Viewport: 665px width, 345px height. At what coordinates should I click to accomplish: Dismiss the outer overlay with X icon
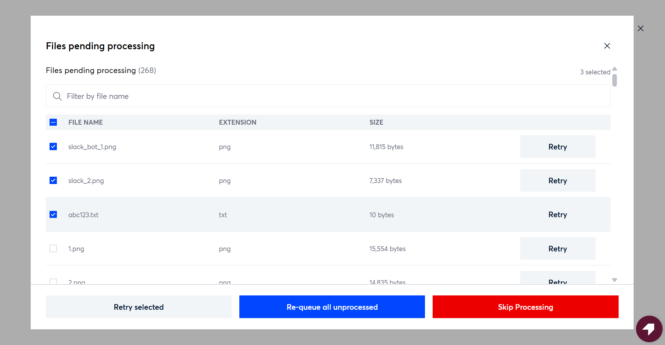(641, 29)
